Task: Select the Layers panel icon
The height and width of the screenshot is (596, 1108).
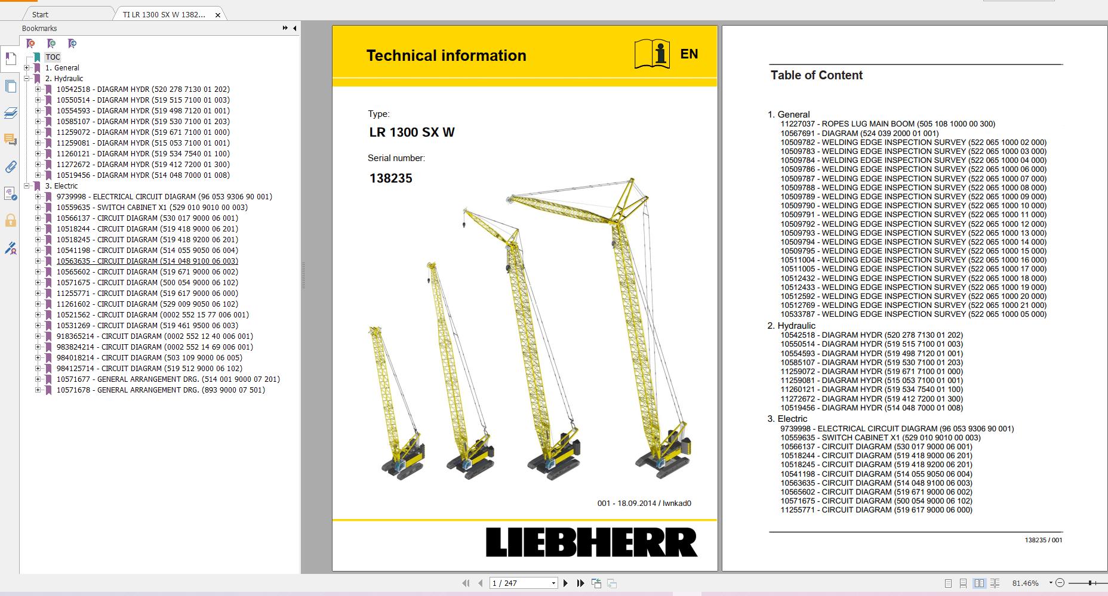Action: click(x=10, y=113)
